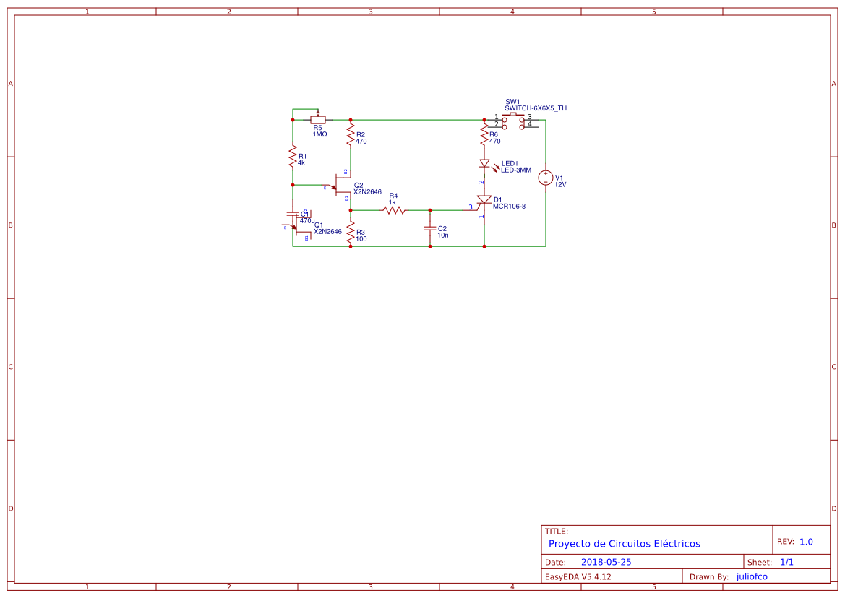845x598 pixels.
Task: Select the LED1 LED-3MM symbol
Action: pos(484,164)
